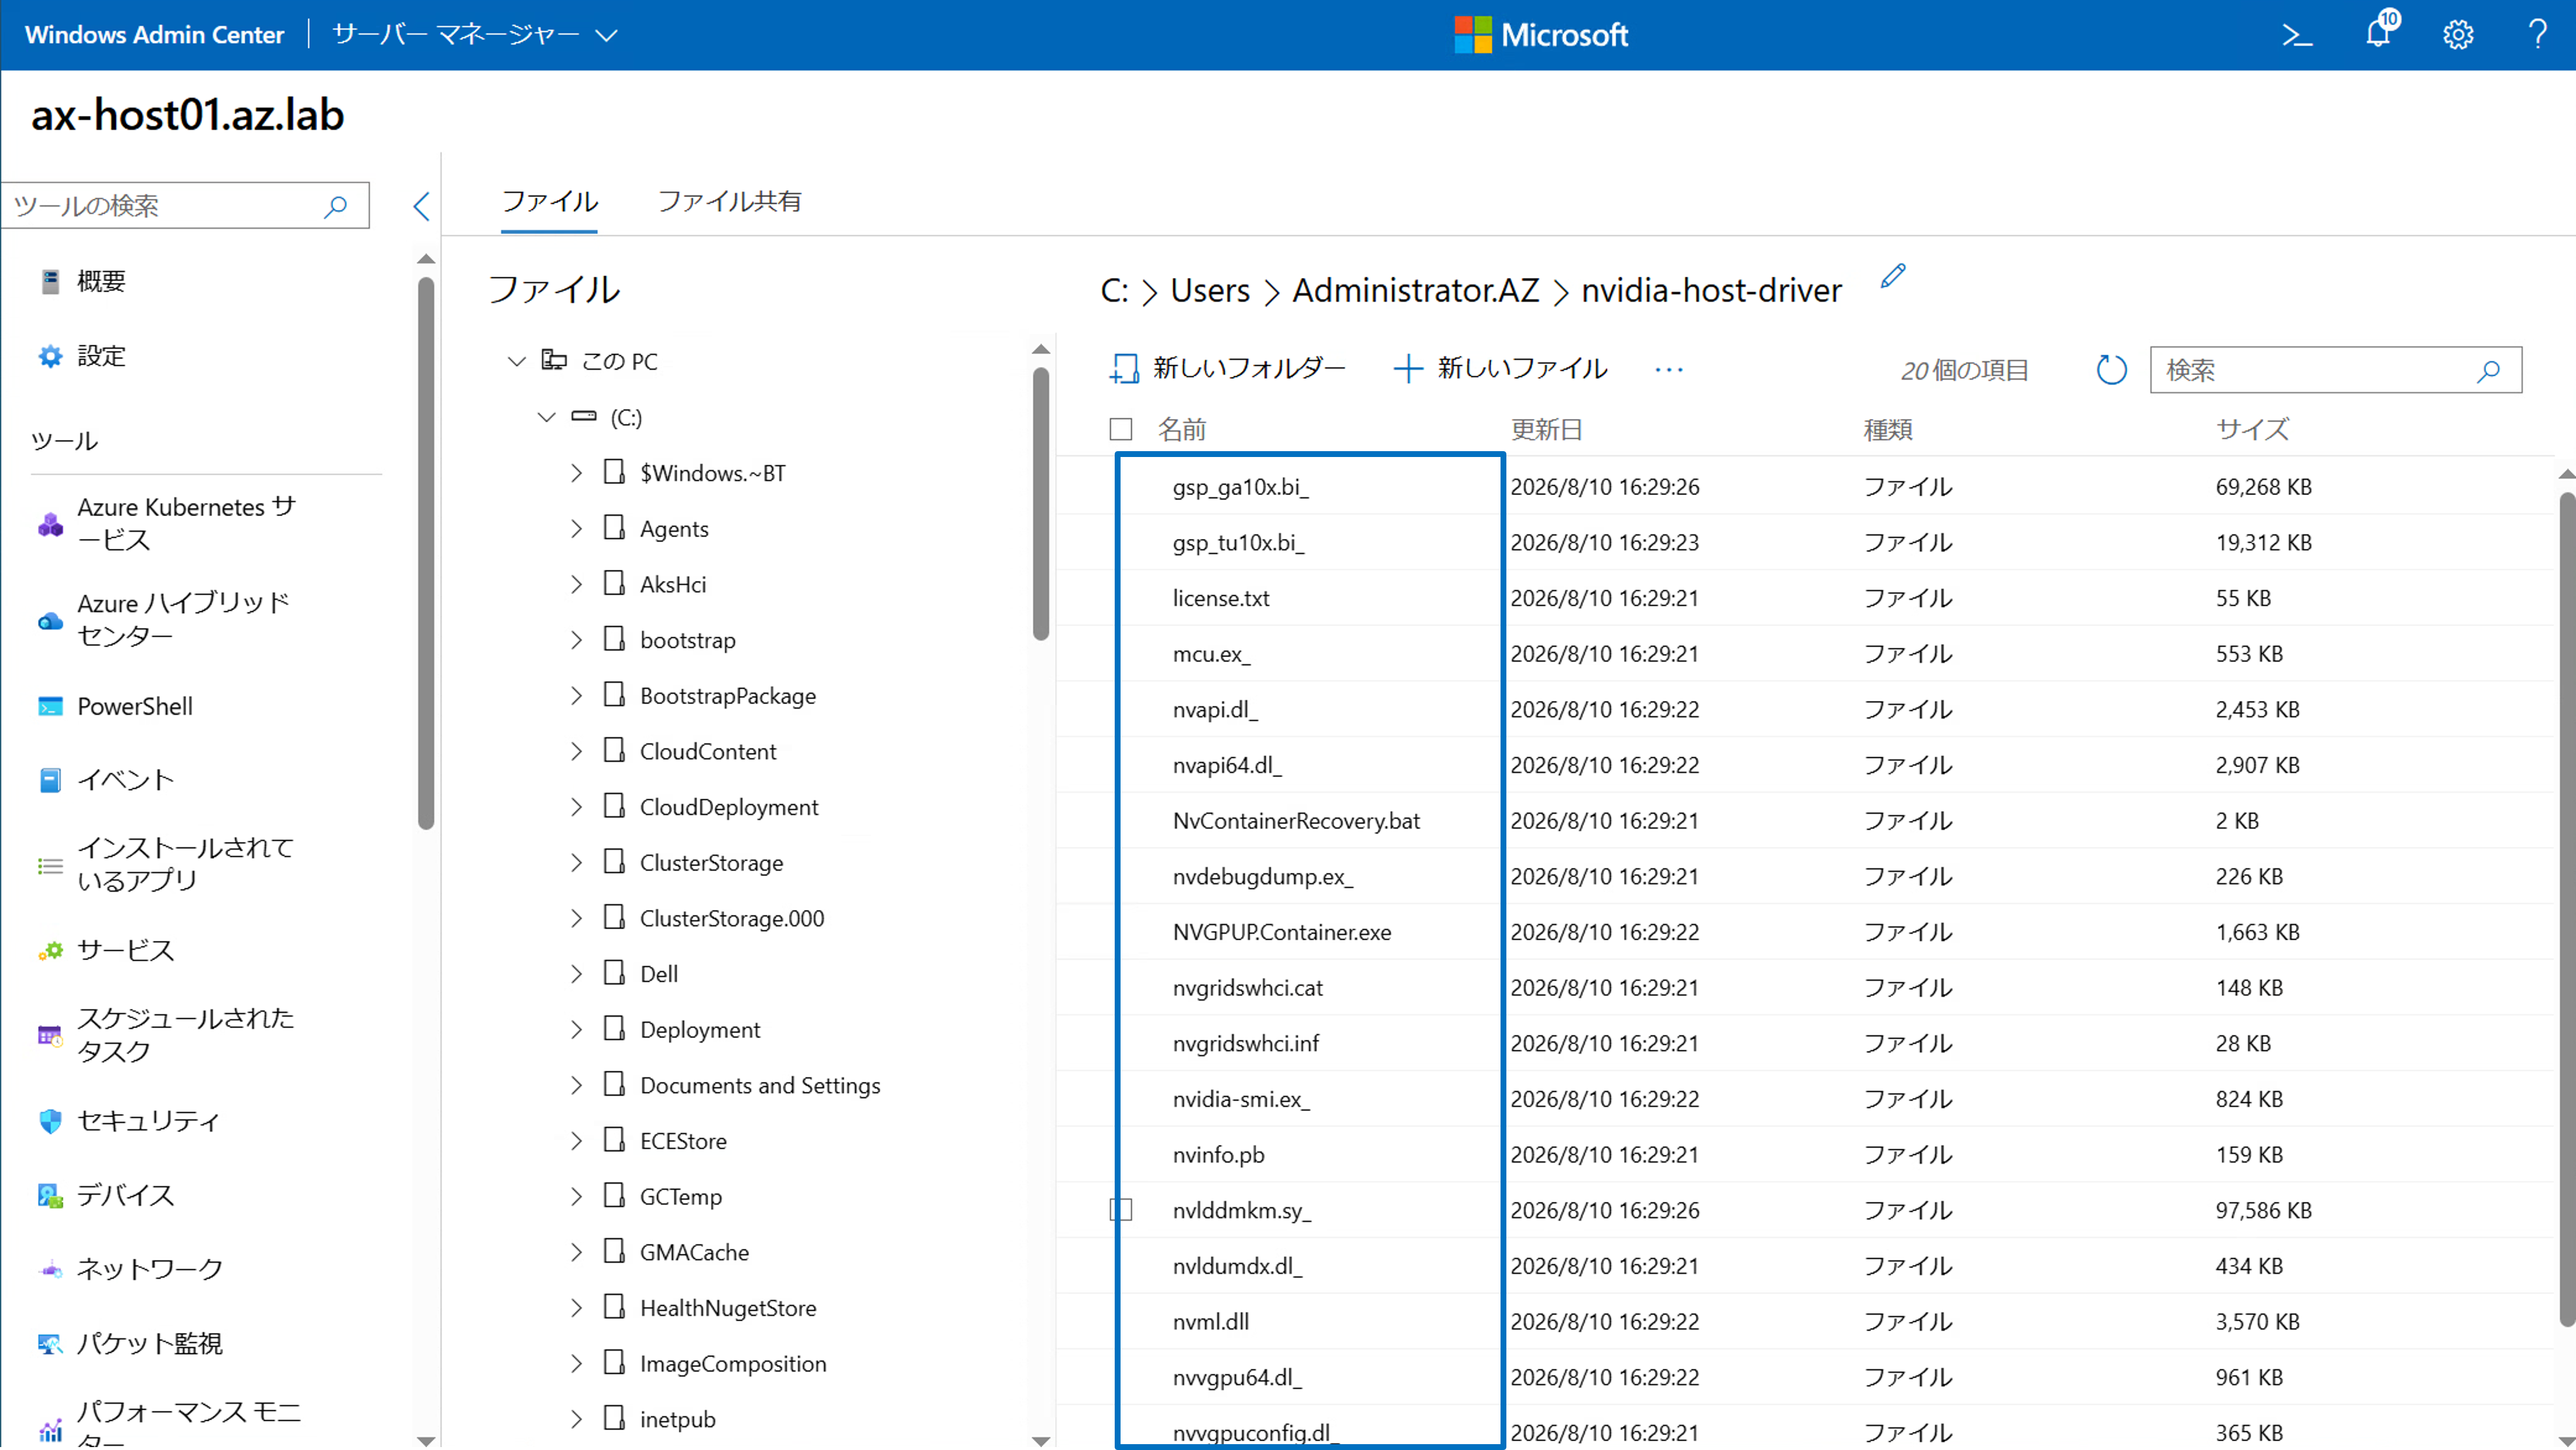The width and height of the screenshot is (2576, 1450).
Task: Open the more options ellipsis menu
Action: point(1669,370)
